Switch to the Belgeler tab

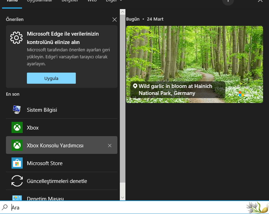click(70, 1)
